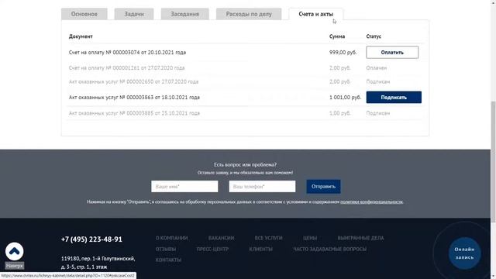Click the Наверх up-arrow icon
The height and width of the screenshot is (279, 496).
pos(14,251)
